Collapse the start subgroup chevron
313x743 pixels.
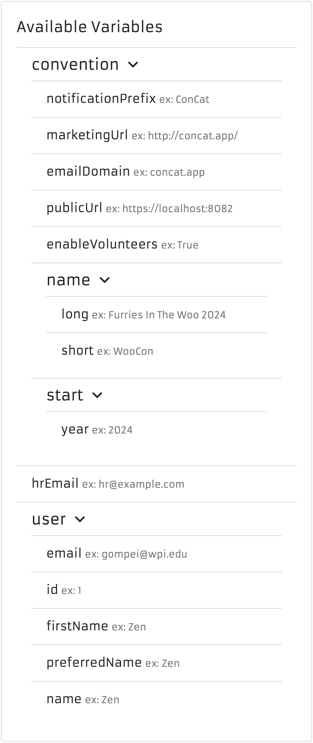tap(97, 395)
